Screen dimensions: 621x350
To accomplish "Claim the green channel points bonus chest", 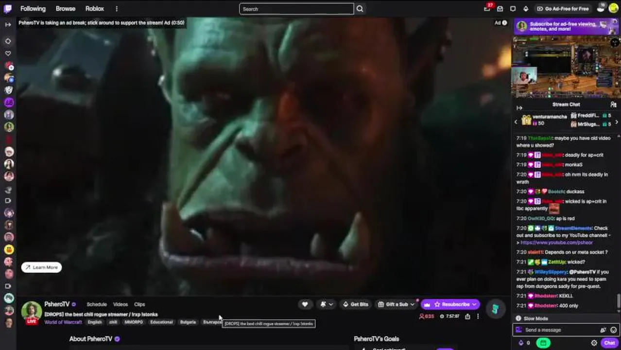I will [x=543, y=343].
